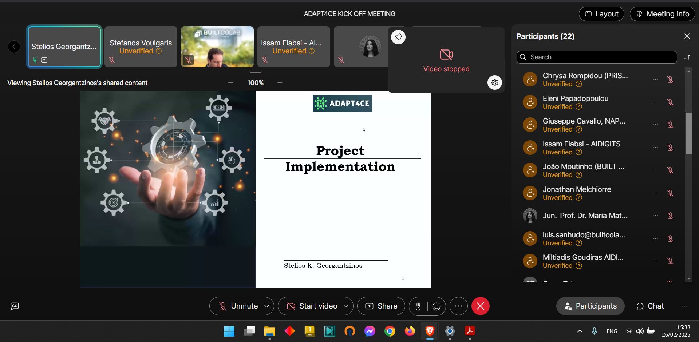Open Windows Start menu
Image resolution: width=699 pixels, height=342 pixels.
[x=229, y=331]
